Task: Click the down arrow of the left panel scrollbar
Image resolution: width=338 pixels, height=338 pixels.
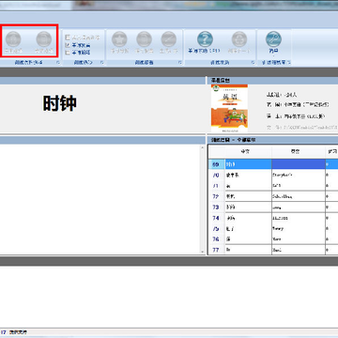Action: (x=202, y=252)
